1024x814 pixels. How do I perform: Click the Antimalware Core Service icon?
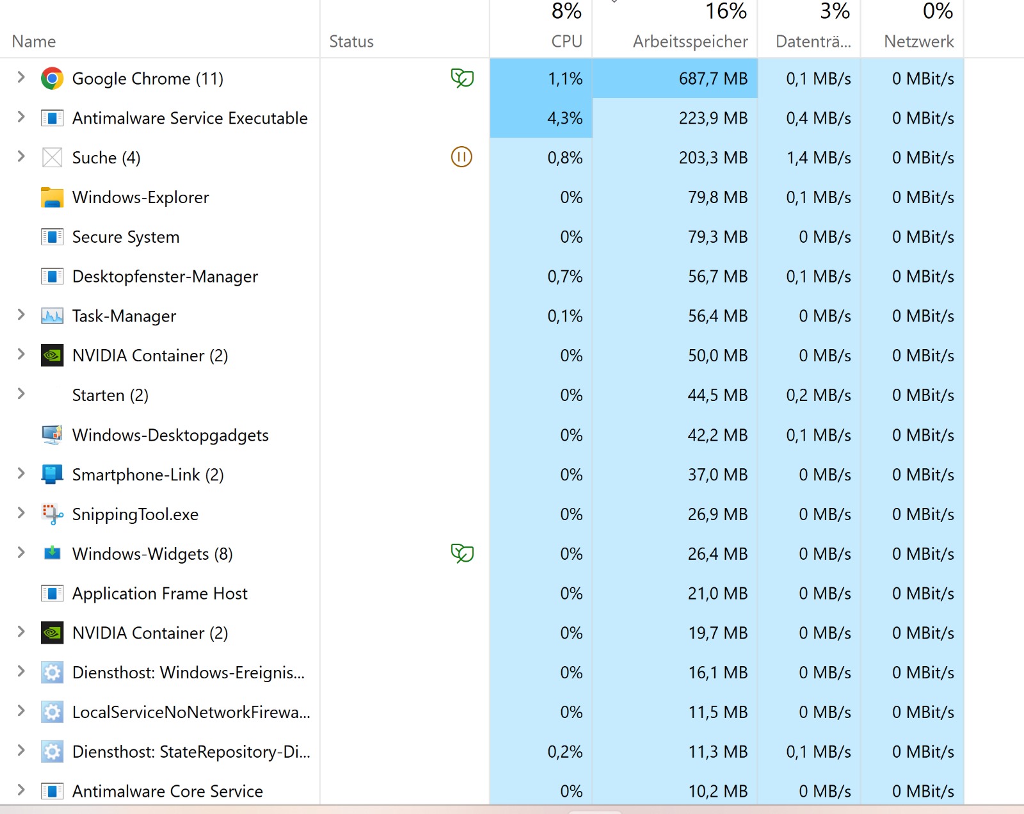pyautogui.click(x=52, y=791)
